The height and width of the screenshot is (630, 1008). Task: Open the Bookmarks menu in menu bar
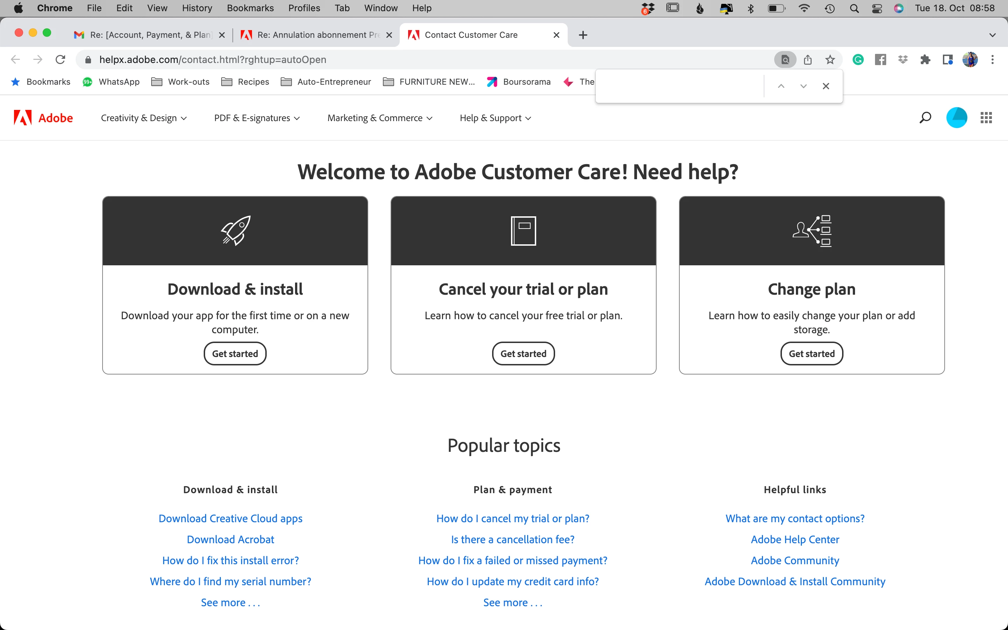pos(250,8)
